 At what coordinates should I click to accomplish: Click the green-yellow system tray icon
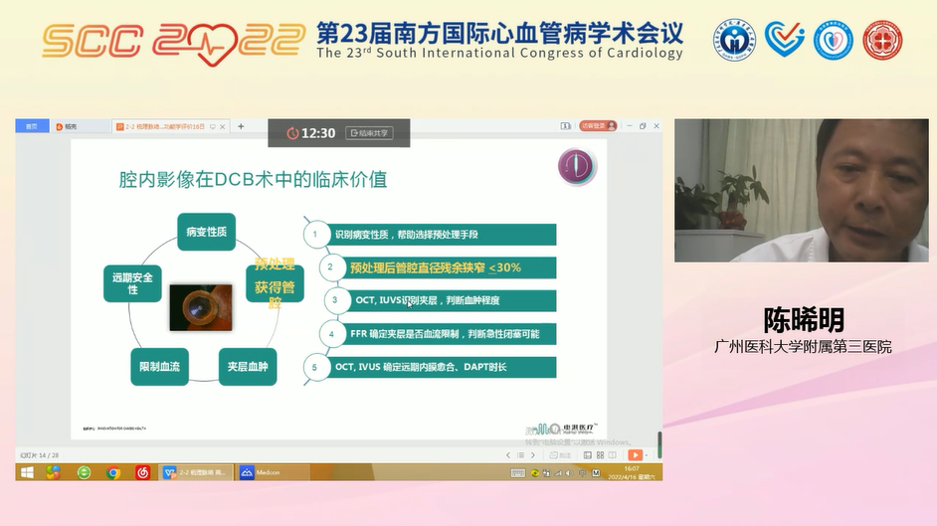pyautogui.click(x=535, y=473)
